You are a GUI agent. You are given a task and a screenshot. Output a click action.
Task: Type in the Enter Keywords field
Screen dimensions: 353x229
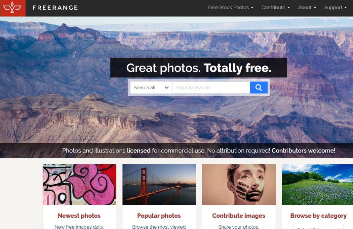pyautogui.click(x=211, y=88)
